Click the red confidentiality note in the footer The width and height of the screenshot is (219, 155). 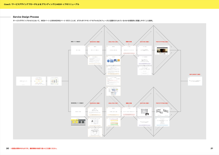[34, 148]
